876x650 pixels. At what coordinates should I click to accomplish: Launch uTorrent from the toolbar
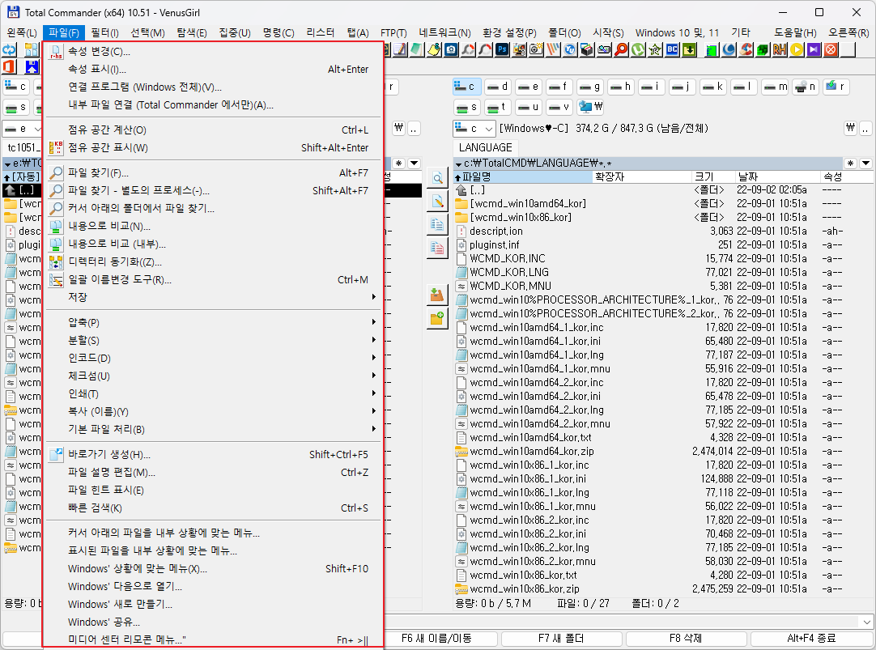tap(638, 49)
